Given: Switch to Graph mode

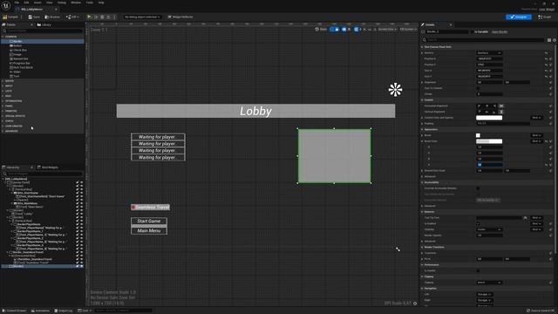Looking at the screenshot, I should coord(544,17).
